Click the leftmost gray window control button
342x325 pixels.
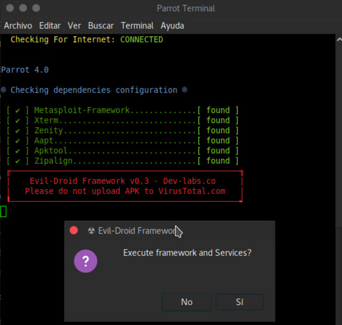coord(10,8)
